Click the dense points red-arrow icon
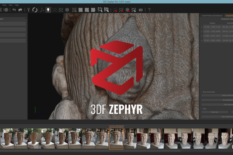 (x=121, y=10)
